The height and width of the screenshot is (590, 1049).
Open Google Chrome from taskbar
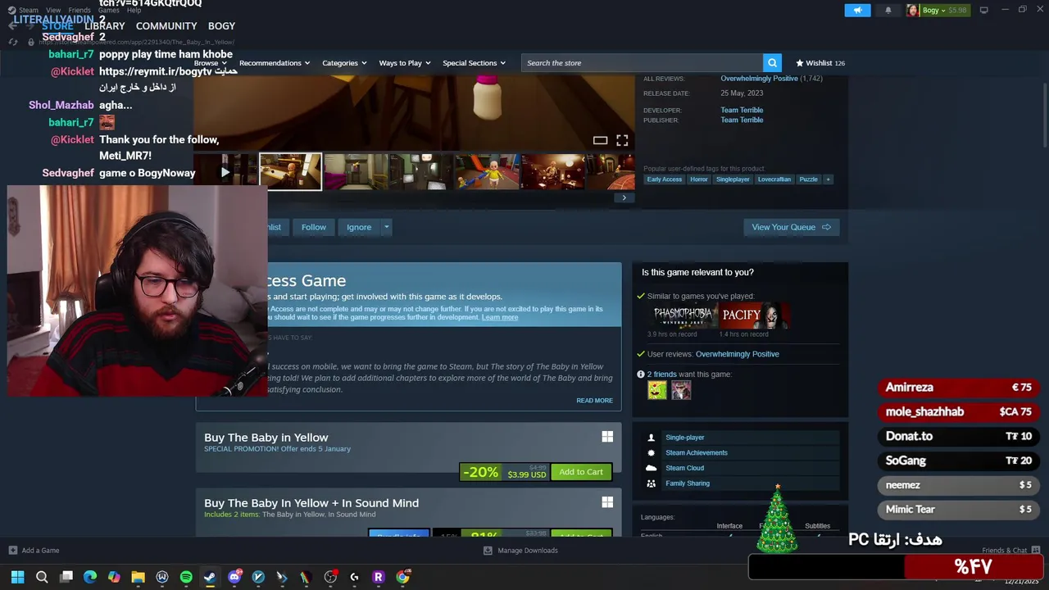(402, 577)
